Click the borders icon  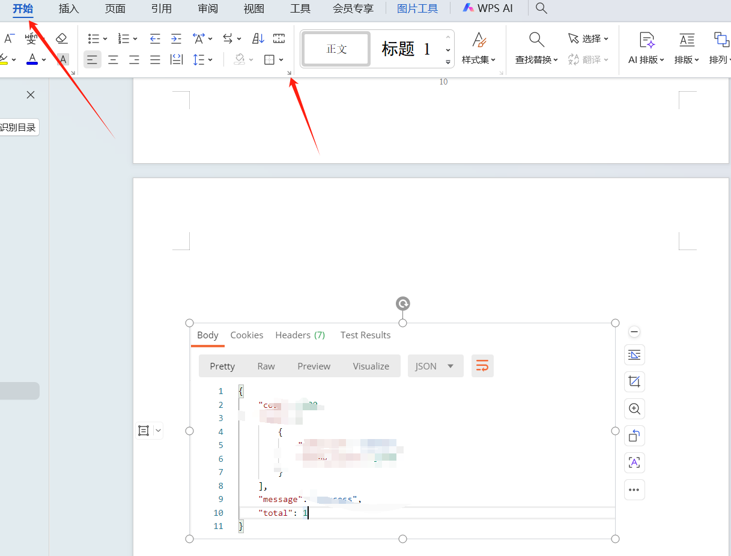pyautogui.click(x=270, y=59)
